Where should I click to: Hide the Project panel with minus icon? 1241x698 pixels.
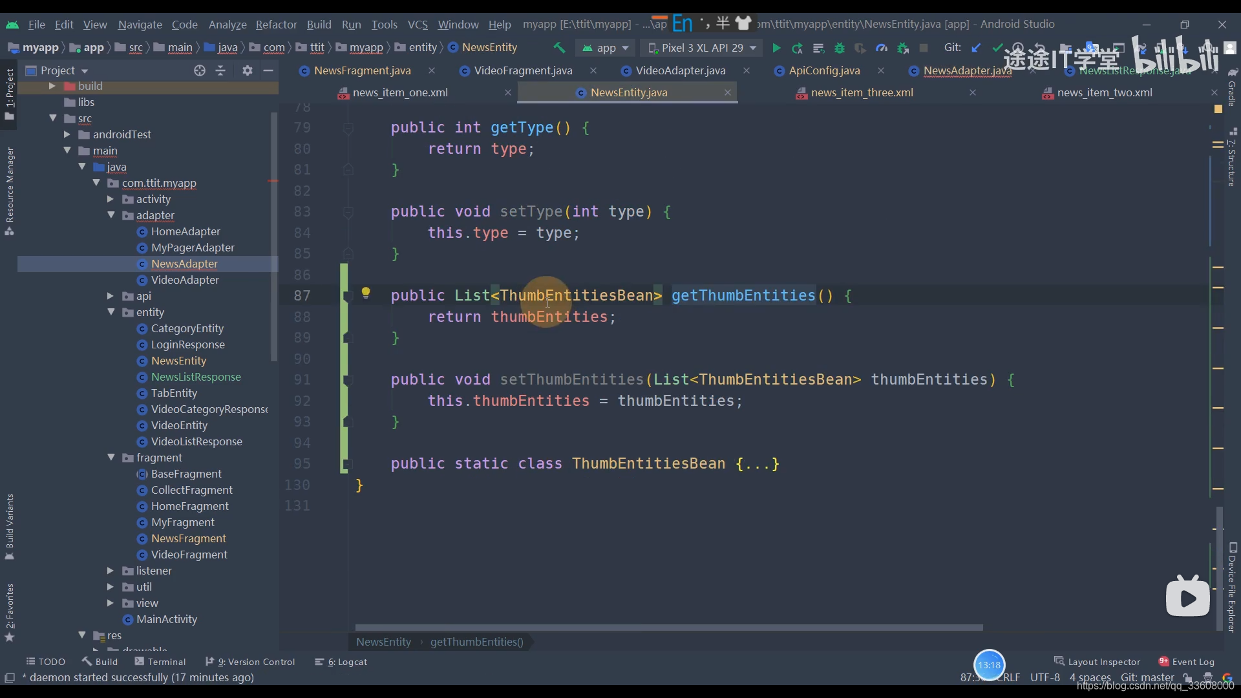click(x=268, y=70)
